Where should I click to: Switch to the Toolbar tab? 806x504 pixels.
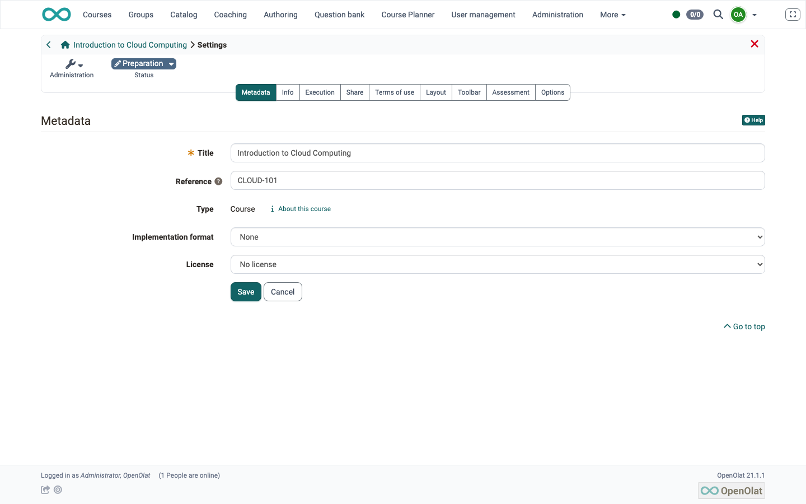click(x=469, y=92)
